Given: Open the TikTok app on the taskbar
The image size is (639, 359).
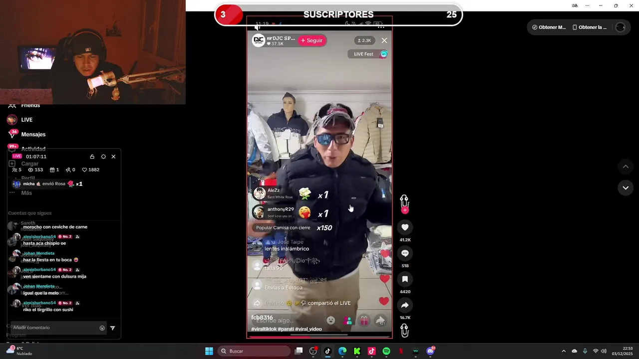Looking at the screenshot, I should [327, 351].
